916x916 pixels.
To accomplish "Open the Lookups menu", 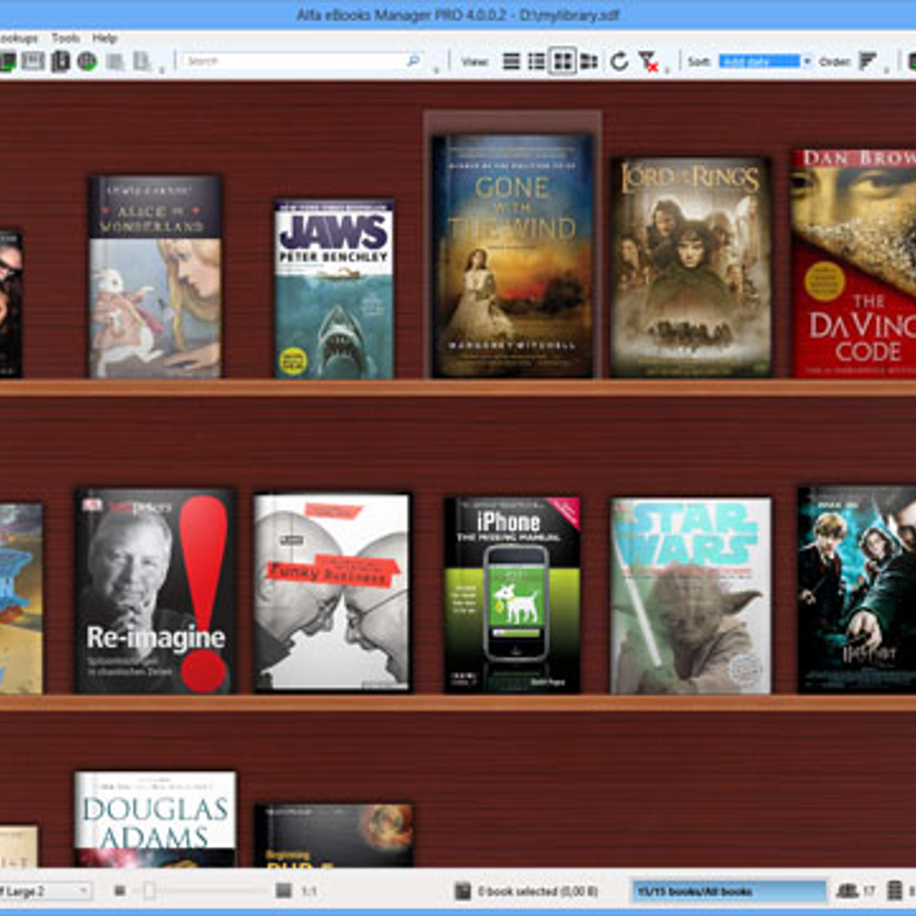I will (x=18, y=38).
